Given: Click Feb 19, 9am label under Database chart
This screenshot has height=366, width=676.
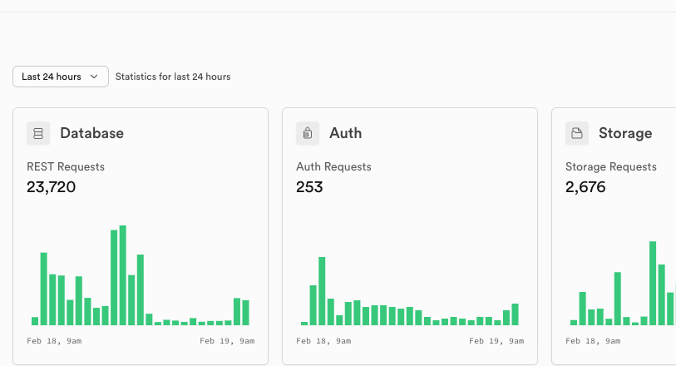Looking at the screenshot, I should tap(227, 341).
